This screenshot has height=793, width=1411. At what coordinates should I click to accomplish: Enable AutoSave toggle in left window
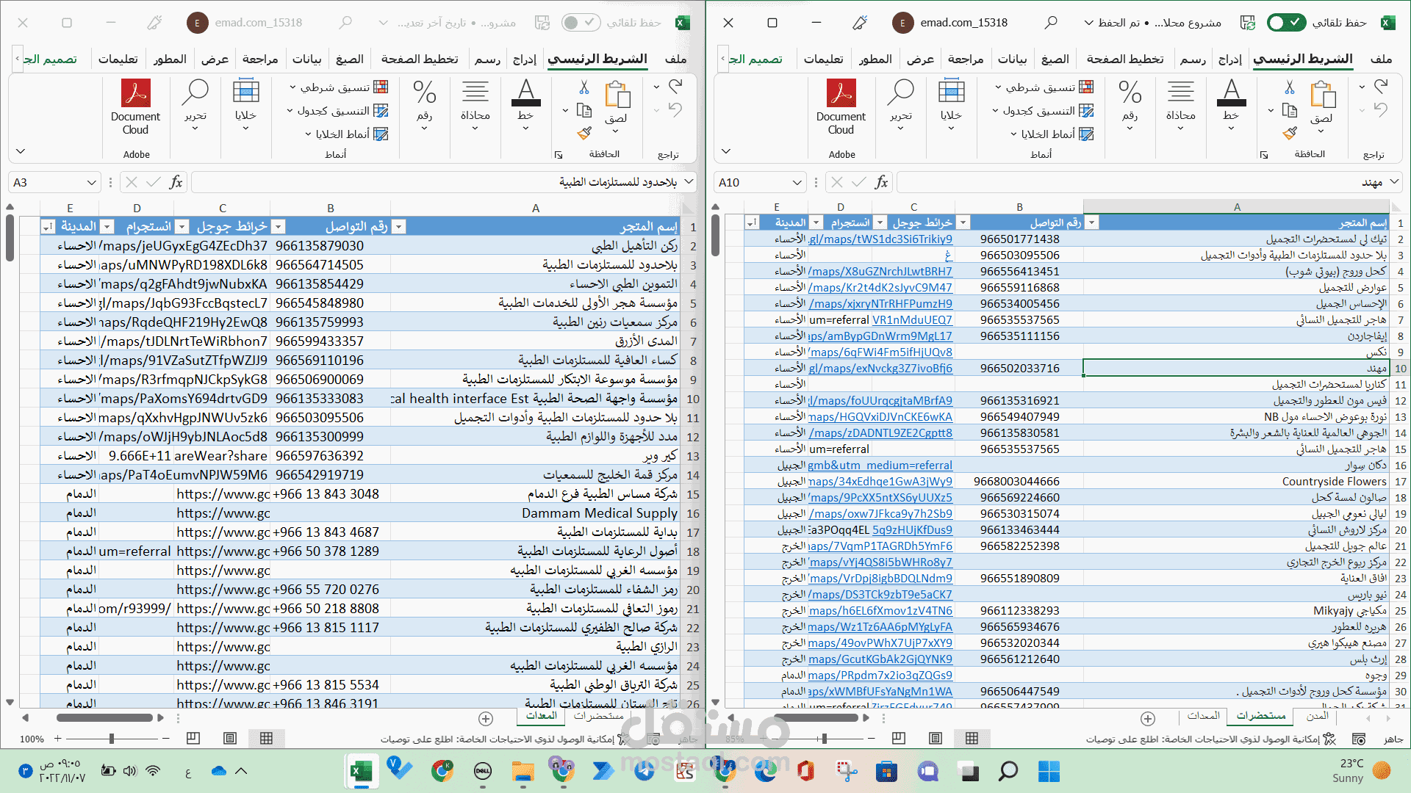click(580, 23)
